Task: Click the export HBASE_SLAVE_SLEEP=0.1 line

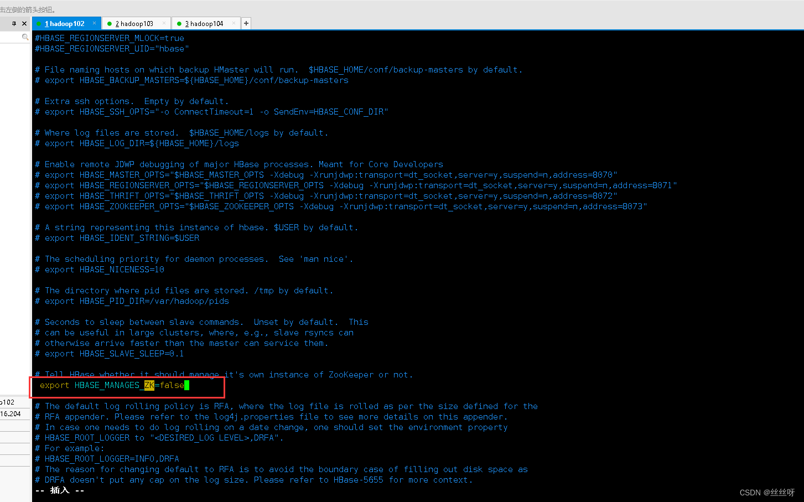Action: coord(110,354)
